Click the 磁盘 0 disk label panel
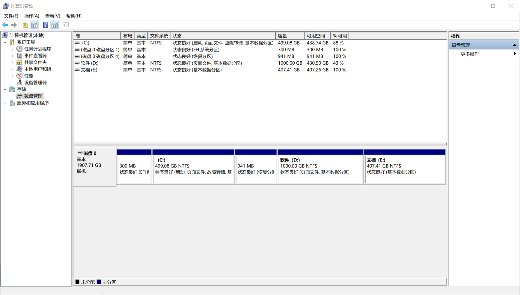This screenshot has height=295, width=520. pos(95,167)
